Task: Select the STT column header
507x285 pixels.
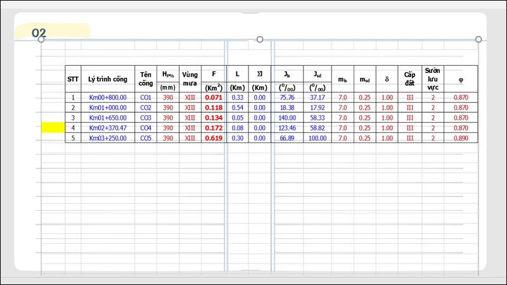Action: click(x=73, y=79)
